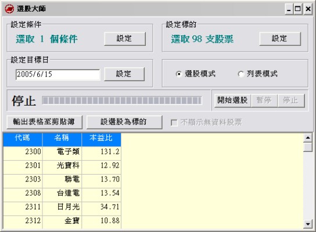Sort by the 本益比 column header
316x232 pixels.
click(101, 139)
